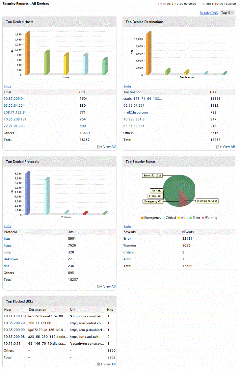Screen dimensions: 239x370
Task: Open the http protocol link
Action: point(7,239)
